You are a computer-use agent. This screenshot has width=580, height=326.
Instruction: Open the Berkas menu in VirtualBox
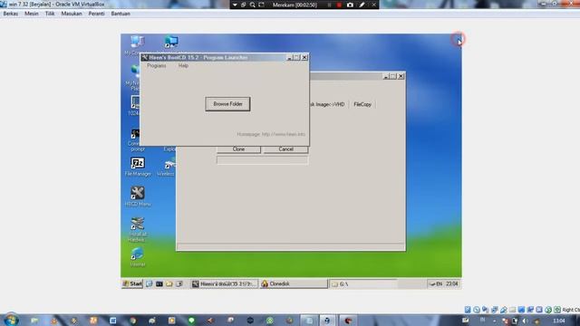coord(10,14)
